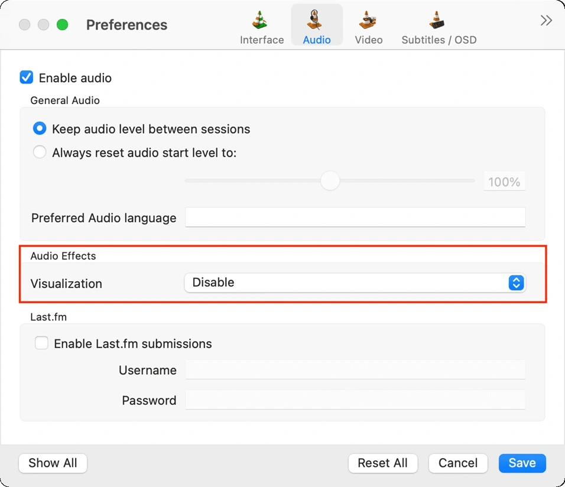
Task: Select Keep audio level between sessions
Action: tap(39, 128)
